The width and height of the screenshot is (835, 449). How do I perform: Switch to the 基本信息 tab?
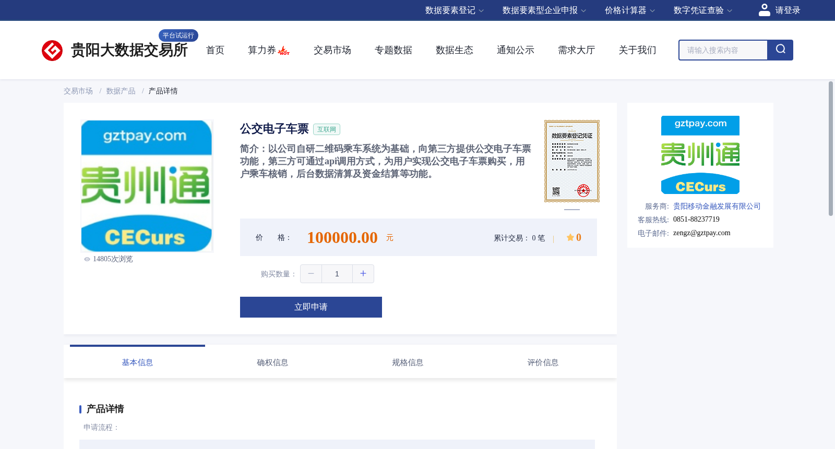click(x=137, y=362)
